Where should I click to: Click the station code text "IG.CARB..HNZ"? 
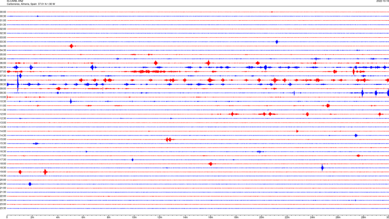[15, 1]
